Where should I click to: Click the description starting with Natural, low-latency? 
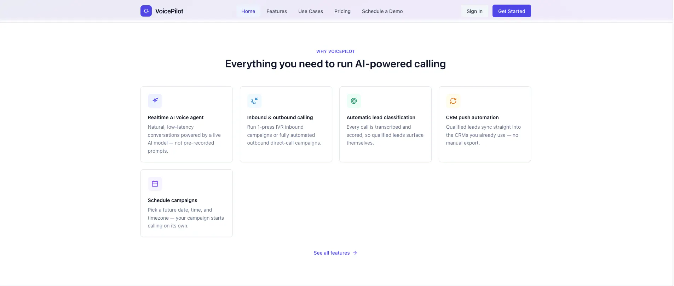click(184, 139)
